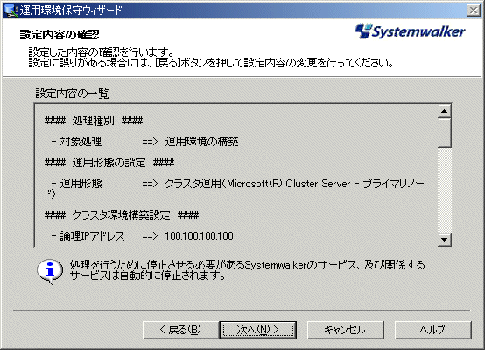
Task: Click the 設定内容の一覧 label
Action: 72,93
